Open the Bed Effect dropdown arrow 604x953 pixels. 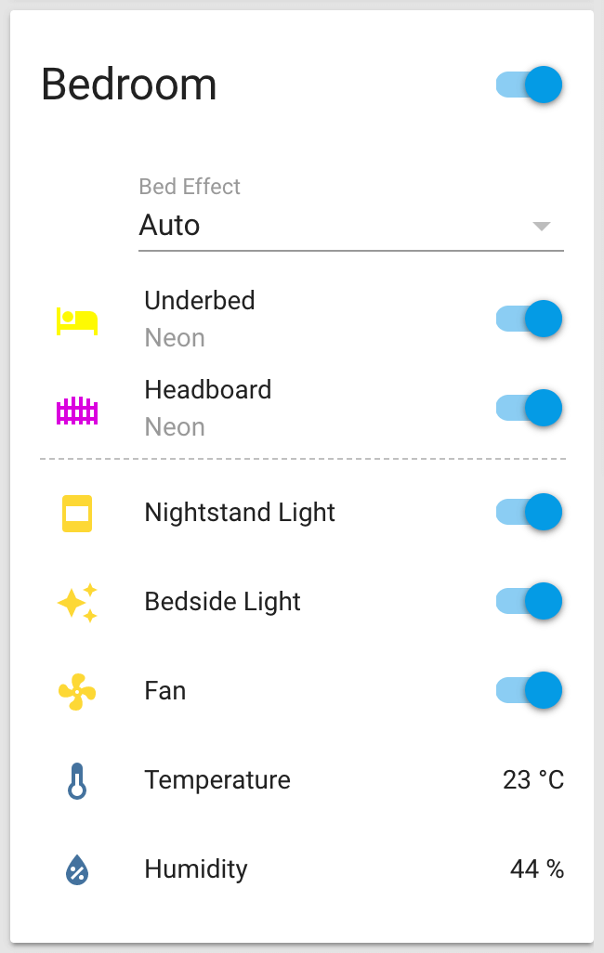coord(542,226)
